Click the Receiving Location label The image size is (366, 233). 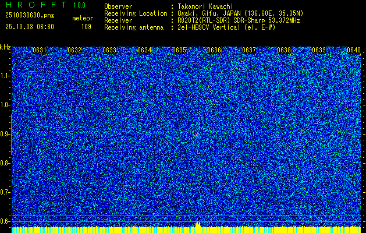(x=136, y=13)
